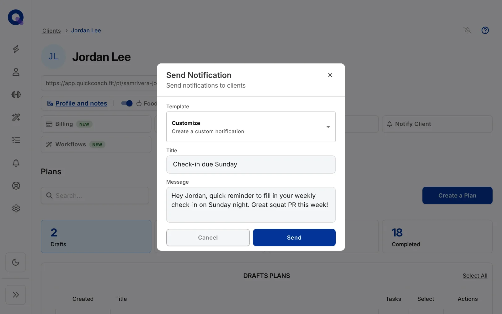The image size is (502, 314).
Task: Open the magic wand icon in sidebar
Action: (16, 117)
